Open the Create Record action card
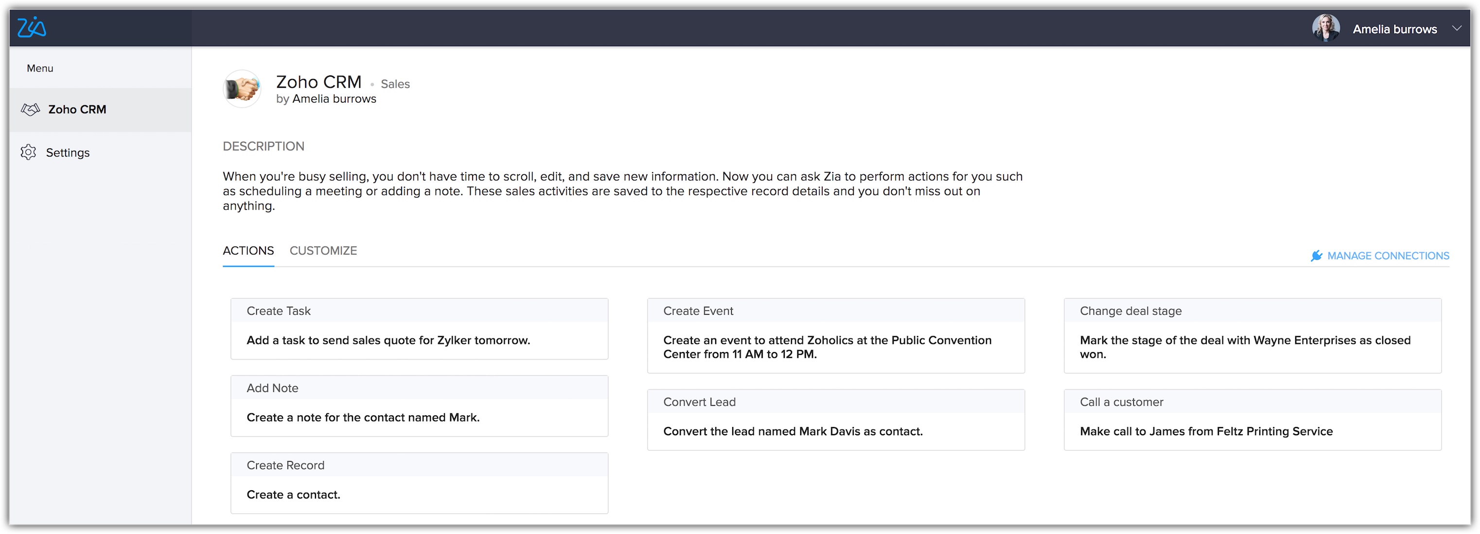The width and height of the screenshot is (1480, 534). [x=419, y=483]
